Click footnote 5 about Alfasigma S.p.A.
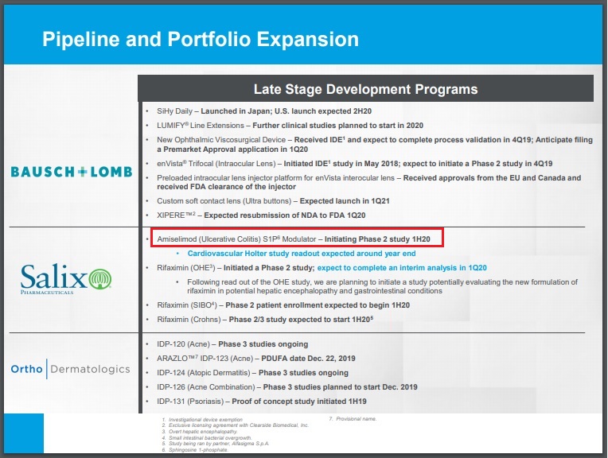The height and width of the screenshot is (458, 608). (215, 443)
